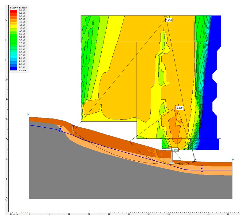Select the 1.062 safety factor label
Viewport: 245px width, 219px height.
point(169,20)
